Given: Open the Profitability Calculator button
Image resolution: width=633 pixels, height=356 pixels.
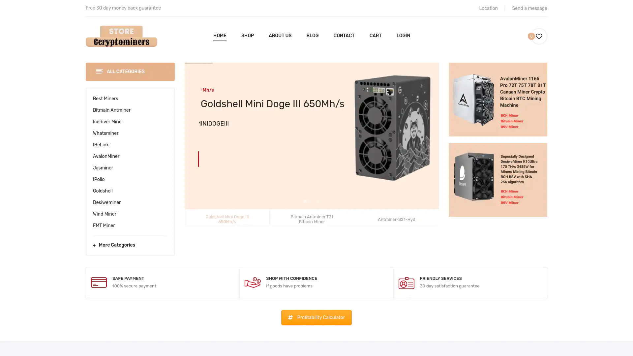Looking at the screenshot, I should 316,317.
